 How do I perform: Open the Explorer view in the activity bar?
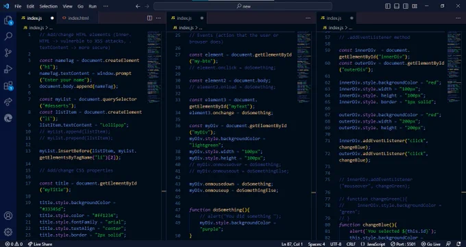pos(8,21)
